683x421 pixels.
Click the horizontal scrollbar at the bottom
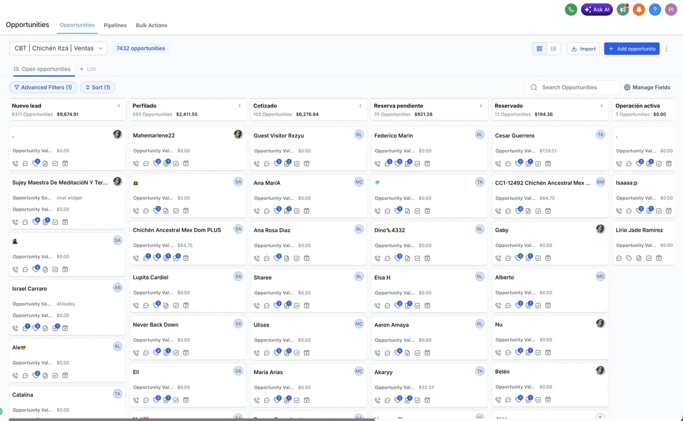tap(191, 419)
